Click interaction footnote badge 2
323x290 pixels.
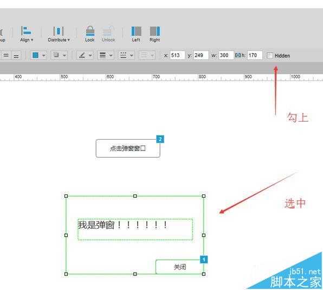tap(160, 139)
